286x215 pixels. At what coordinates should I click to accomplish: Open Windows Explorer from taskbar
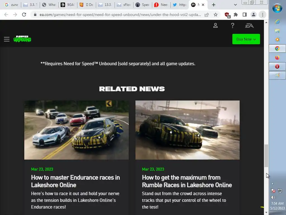[x=277, y=31]
